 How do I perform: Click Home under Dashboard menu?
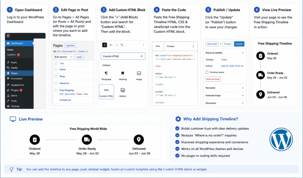pyautogui.click(x=10, y=50)
